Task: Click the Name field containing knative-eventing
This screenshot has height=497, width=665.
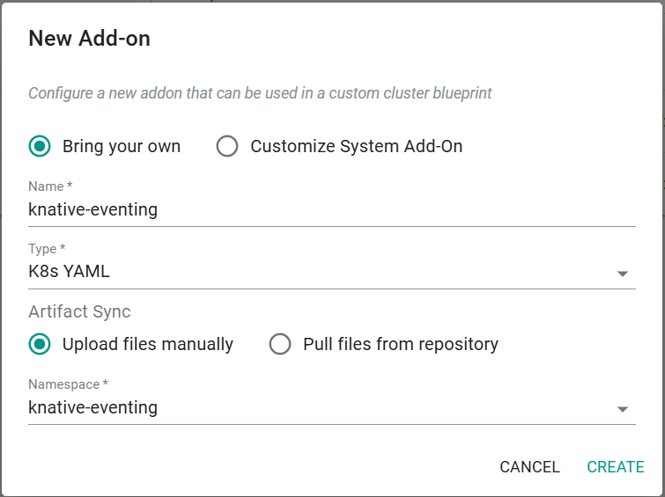Action: [332, 209]
